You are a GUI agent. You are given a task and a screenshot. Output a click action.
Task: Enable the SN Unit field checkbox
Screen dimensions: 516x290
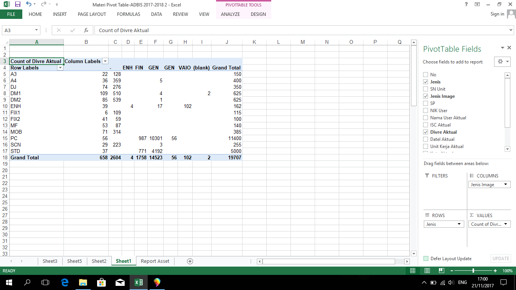click(x=426, y=89)
